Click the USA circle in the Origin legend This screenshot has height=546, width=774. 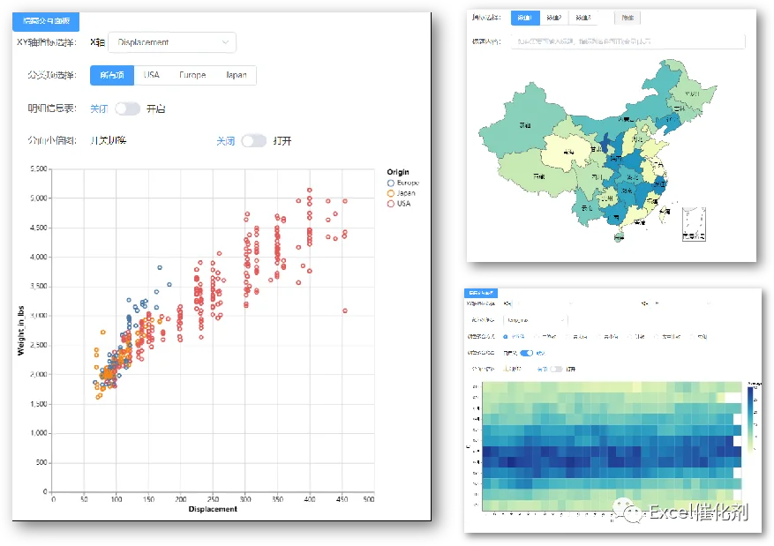point(390,204)
